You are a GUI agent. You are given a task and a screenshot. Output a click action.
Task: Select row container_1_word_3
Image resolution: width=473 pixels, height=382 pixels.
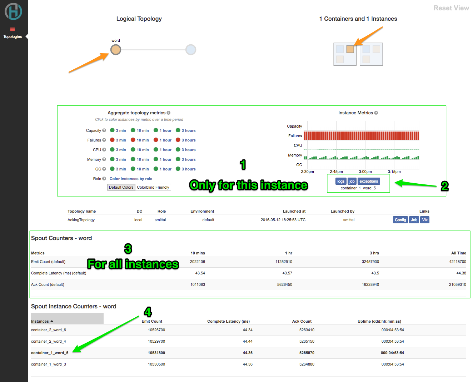click(248, 364)
